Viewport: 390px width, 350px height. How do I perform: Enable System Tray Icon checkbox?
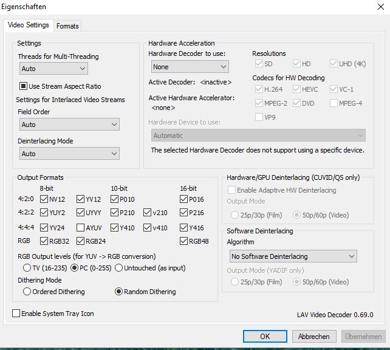point(16,313)
